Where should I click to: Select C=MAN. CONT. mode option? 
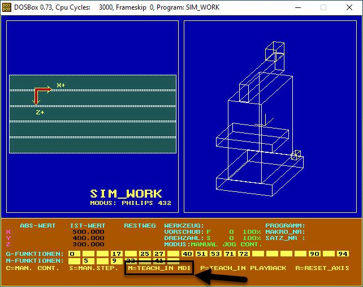tap(33, 268)
